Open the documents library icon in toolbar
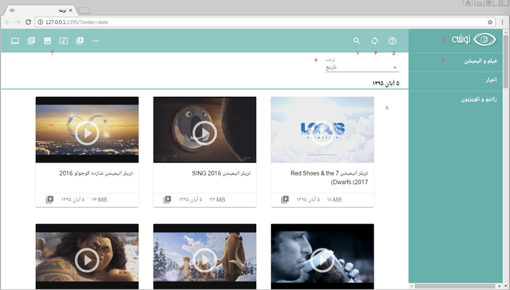 [32, 41]
